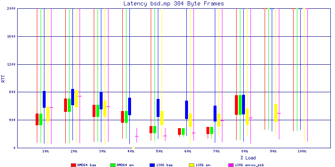This screenshot has height=167, width=335.
Task: Click the green AMD64 em legend swatch
Action: click(113, 165)
